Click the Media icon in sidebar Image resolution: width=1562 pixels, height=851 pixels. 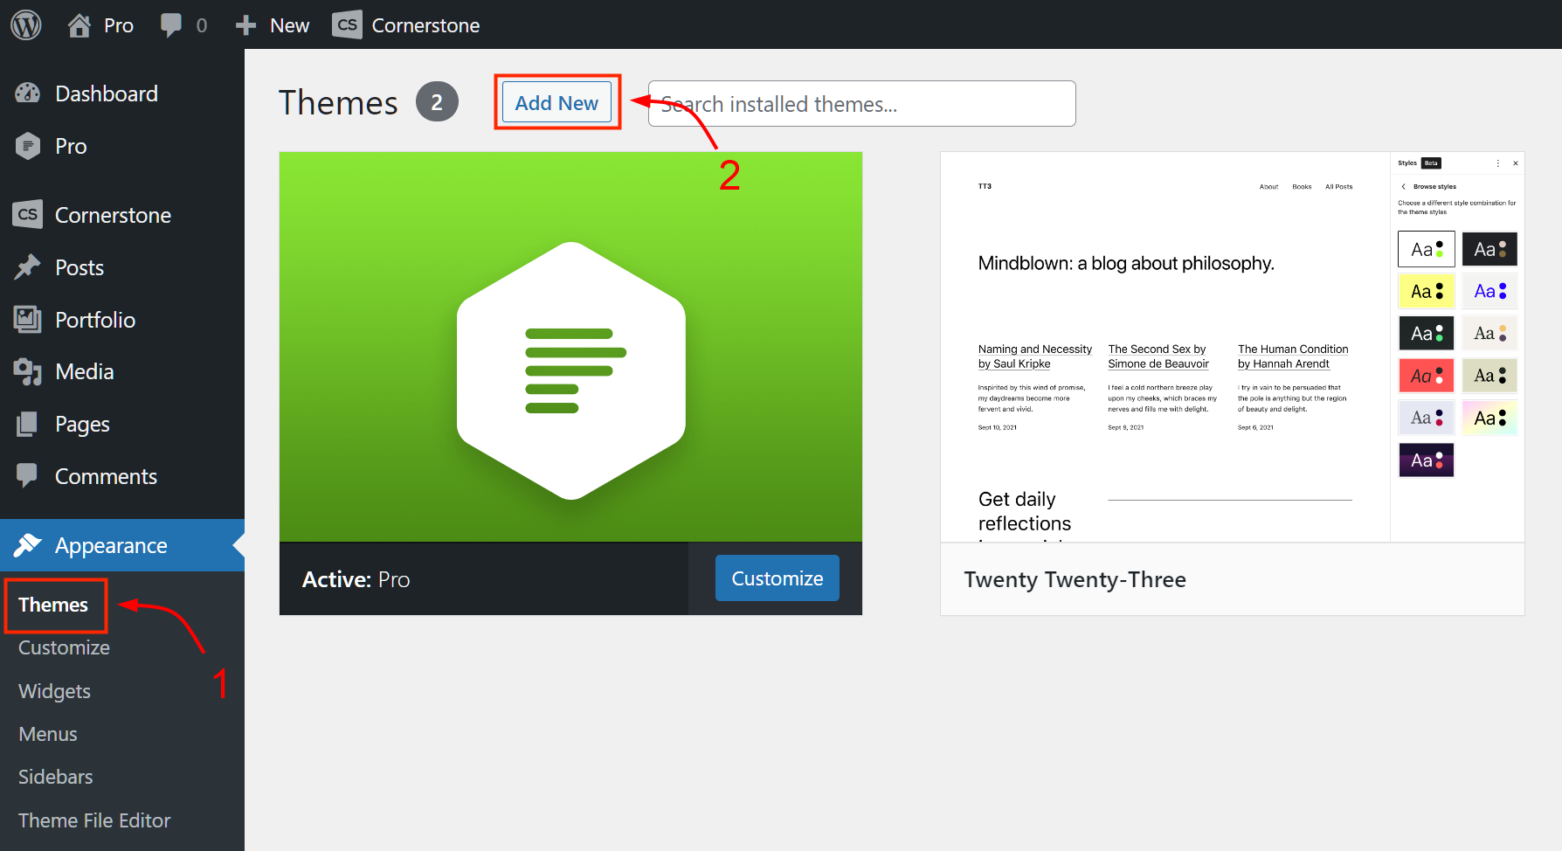pos(28,372)
